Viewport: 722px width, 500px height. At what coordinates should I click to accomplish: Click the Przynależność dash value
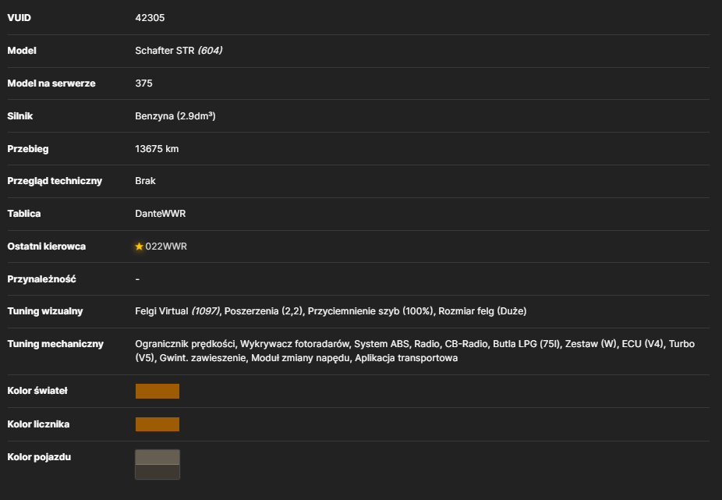pyautogui.click(x=137, y=279)
